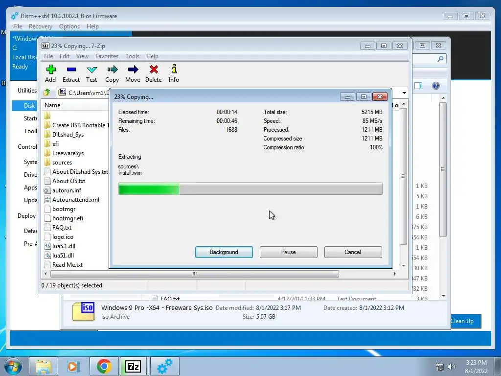This screenshot has height=376, width=501.
Task: Click the Copy toolbar icon in 7-Zip
Action: pos(112,70)
